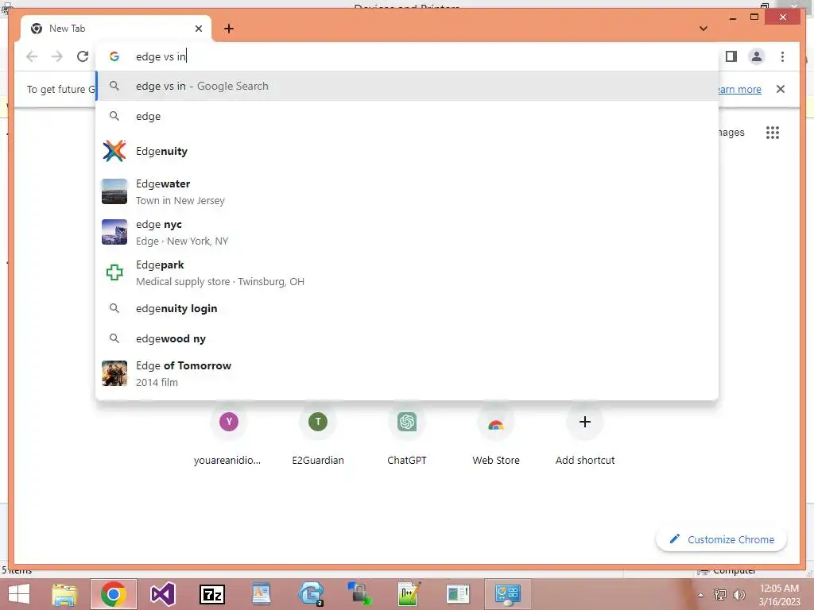This screenshot has height=610, width=814.
Task: Open File Explorer from the taskbar
Action: (x=64, y=594)
